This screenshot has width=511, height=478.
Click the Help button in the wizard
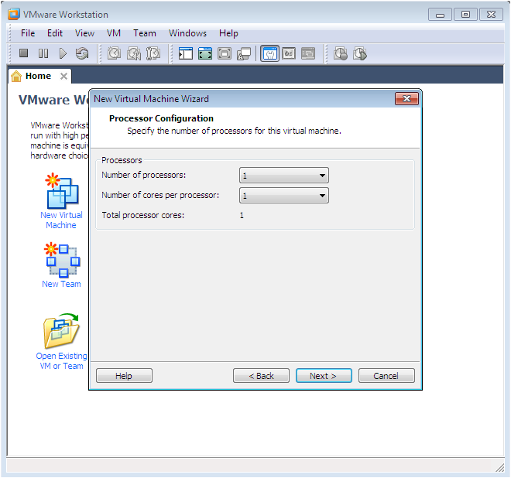coord(124,376)
